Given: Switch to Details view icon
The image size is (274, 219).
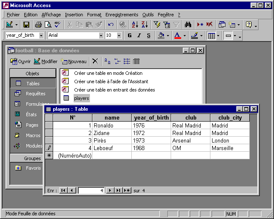Looking at the screenshot, I should pyautogui.click(x=136, y=61).
